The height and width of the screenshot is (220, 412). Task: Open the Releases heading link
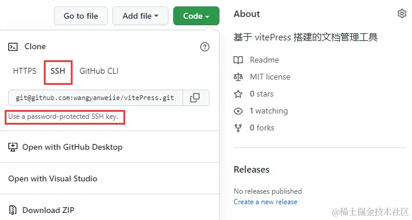[252, 170]
